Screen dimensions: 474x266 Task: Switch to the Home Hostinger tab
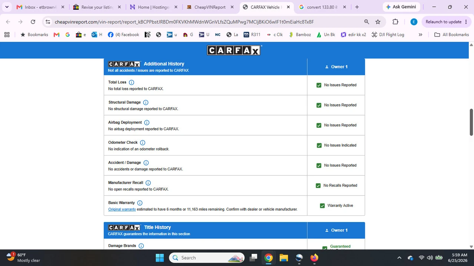click(154, 7)
